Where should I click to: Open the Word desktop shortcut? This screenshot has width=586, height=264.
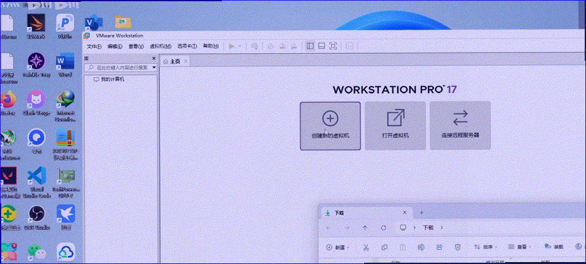click(x=65, y=64)
